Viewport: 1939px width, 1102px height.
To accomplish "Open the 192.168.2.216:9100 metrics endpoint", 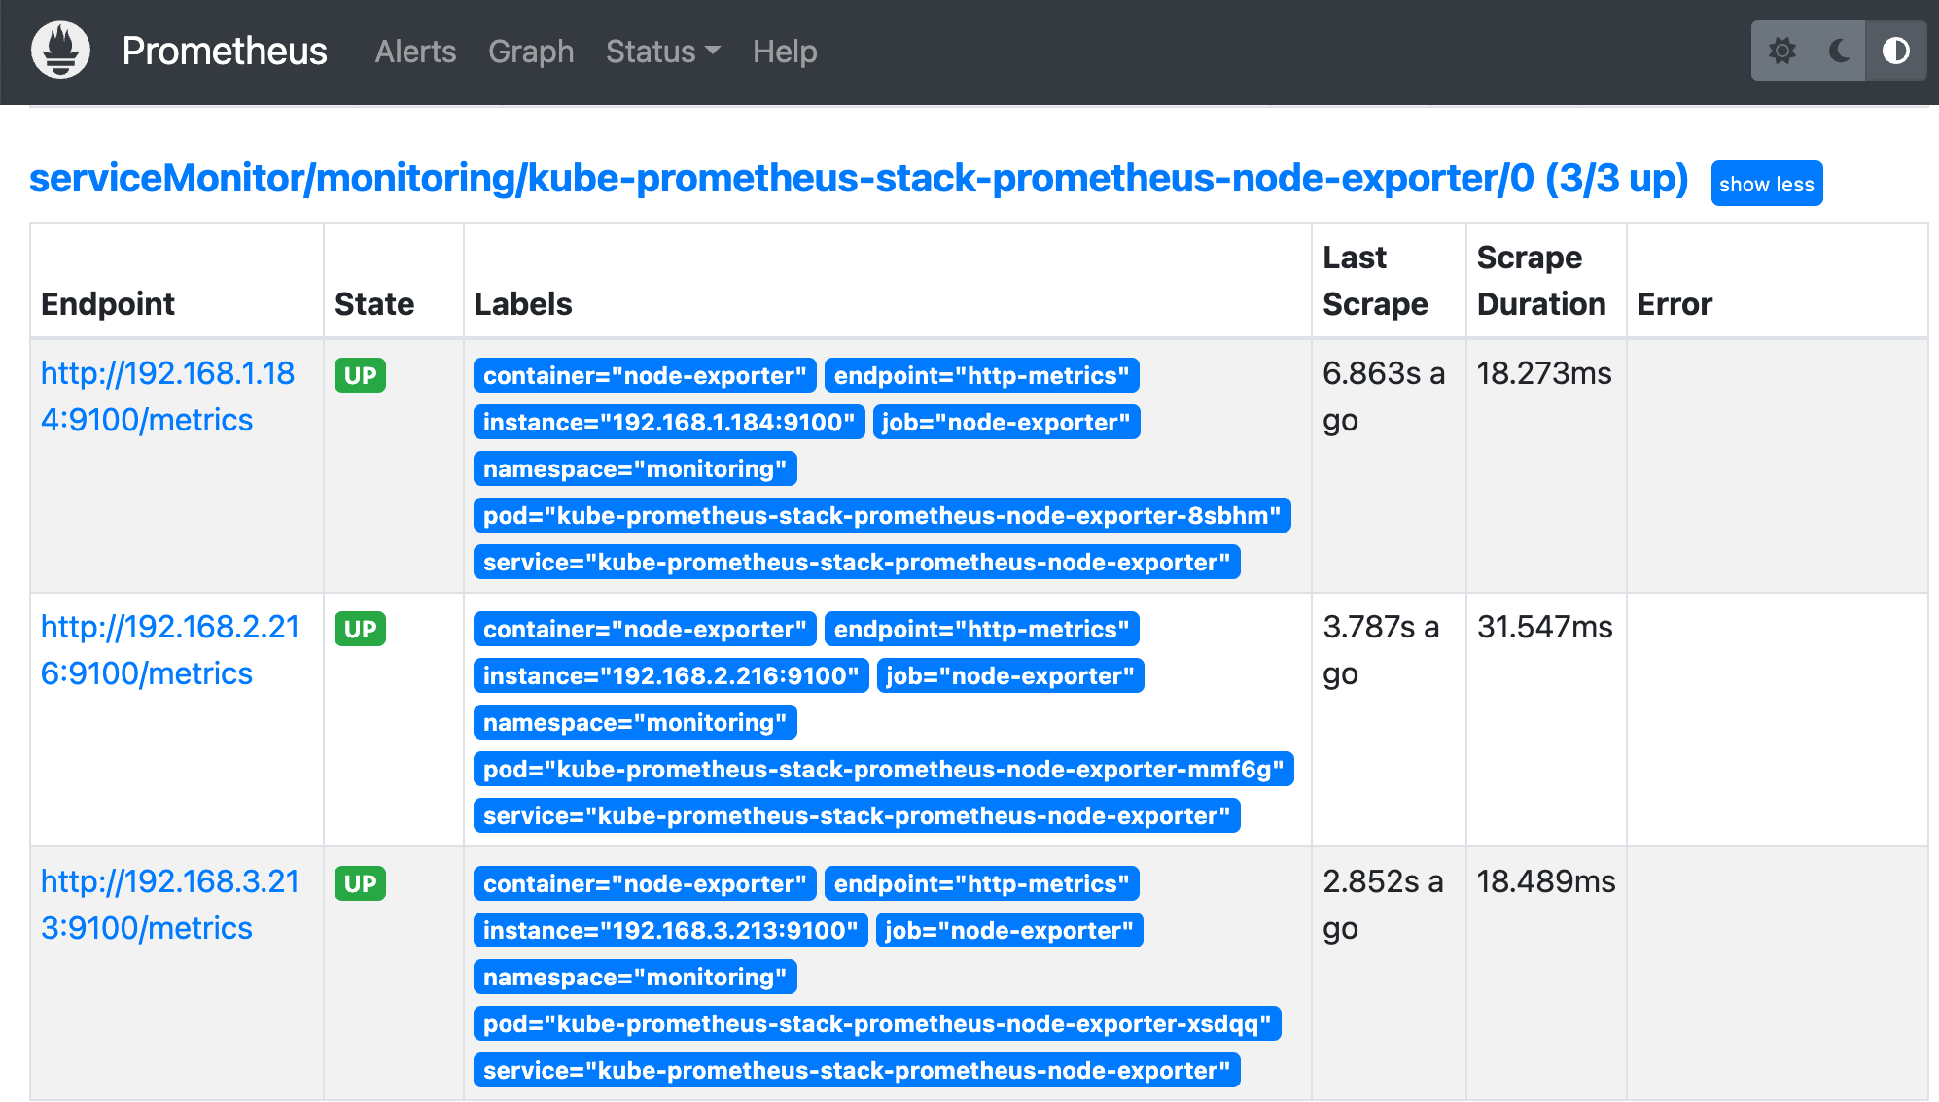I will (169, 650).
